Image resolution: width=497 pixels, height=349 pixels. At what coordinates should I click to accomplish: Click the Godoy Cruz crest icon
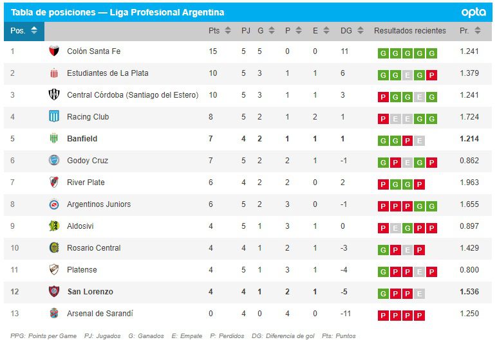coord(54,161)
